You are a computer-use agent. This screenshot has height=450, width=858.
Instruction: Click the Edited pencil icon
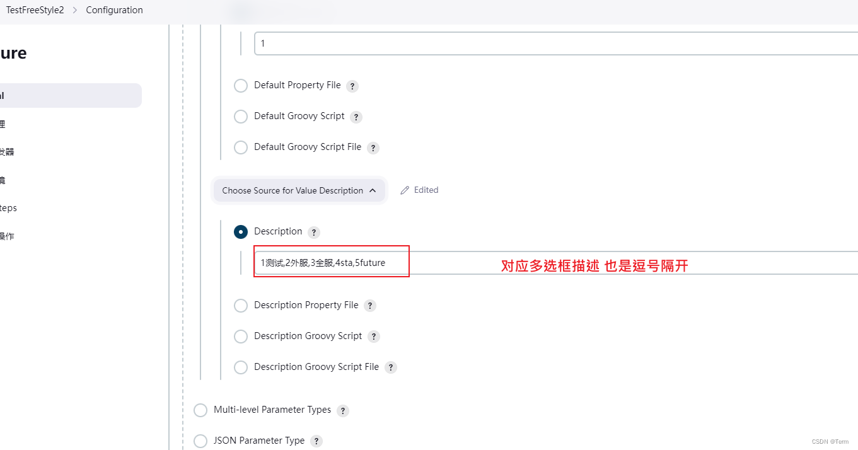point(404,190)
